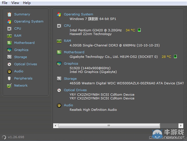187x141 pixels.
Task: Click S1920 (1440x900@60Hz) display text
Action: point(90,68)
